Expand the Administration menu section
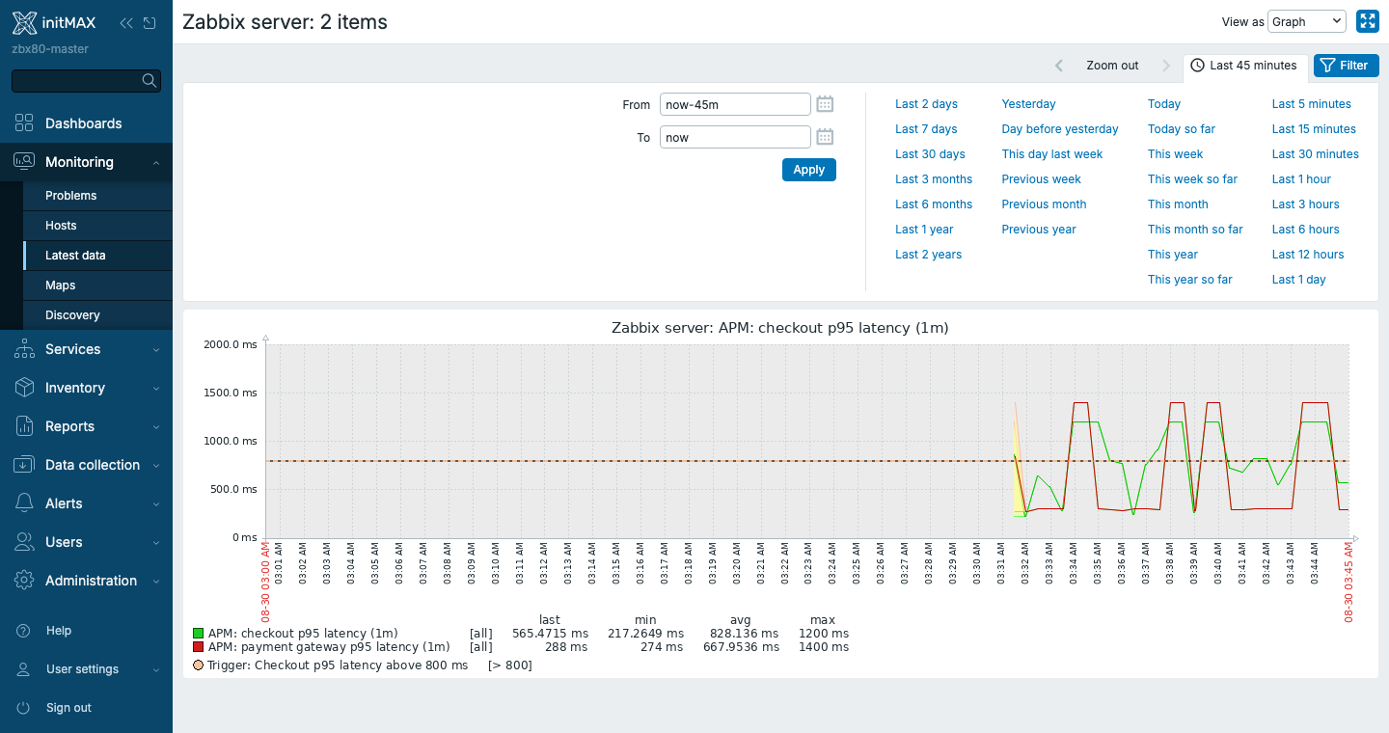1389x733 pixels. (x=156, y=582)
